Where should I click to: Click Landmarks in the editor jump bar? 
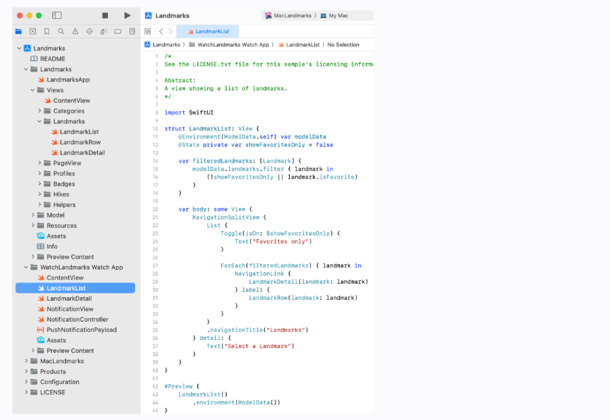click(x=162, y=45)
